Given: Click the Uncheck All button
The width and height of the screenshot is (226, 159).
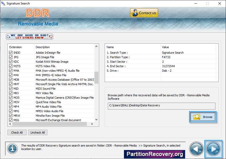Looking at the screenshot, I should tap(38, 132).
